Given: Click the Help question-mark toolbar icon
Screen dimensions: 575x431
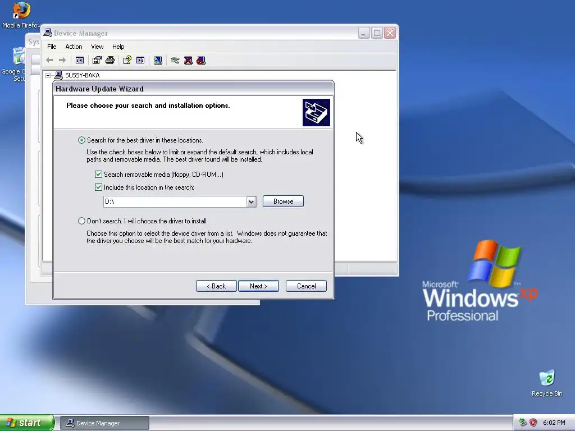Looking at the screenshot, I should [127, 60].
